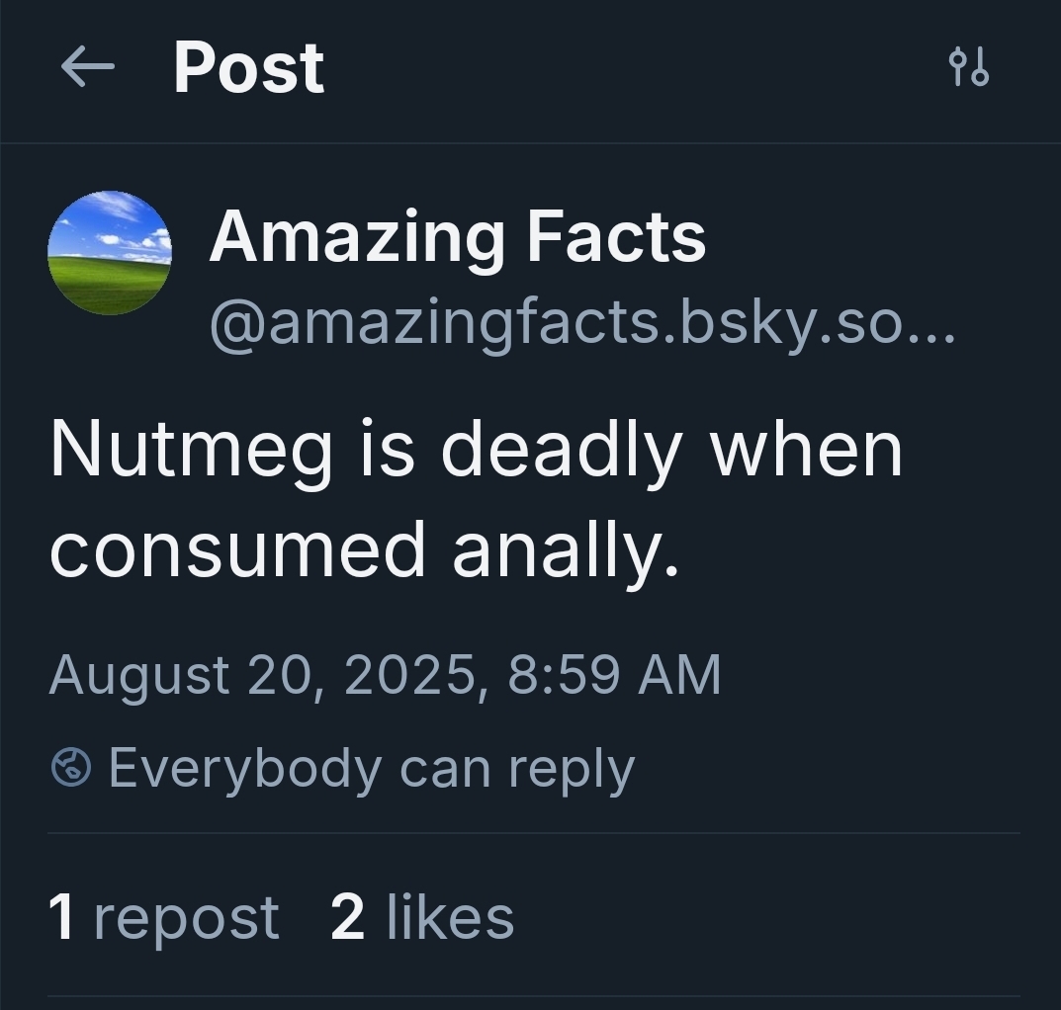This screenshot has width=1061, height=1010.
Task: Tap "consumed anally." line of post
Action: [365, 549]
